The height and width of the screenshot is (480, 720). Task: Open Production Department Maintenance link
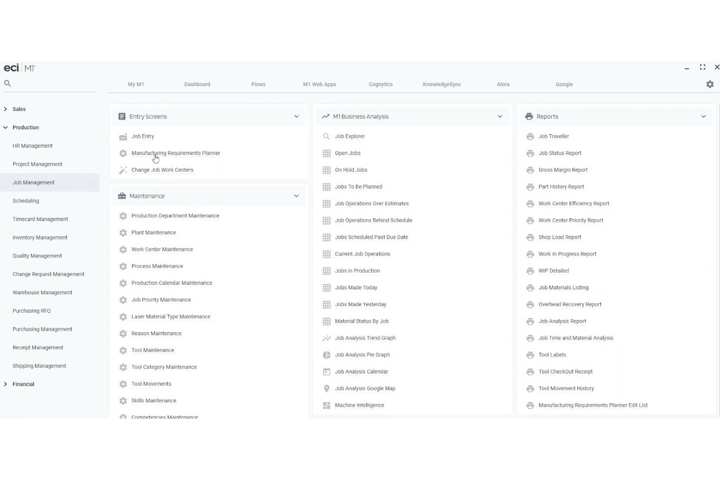coord(175,216)
